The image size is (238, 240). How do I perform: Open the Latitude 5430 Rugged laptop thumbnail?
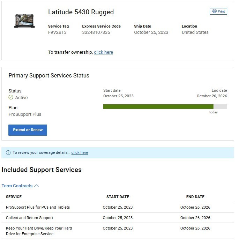[x=24, y=21]
